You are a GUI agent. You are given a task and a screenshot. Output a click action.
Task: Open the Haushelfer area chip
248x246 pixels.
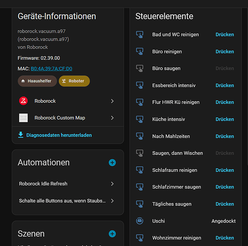(37, 81)
